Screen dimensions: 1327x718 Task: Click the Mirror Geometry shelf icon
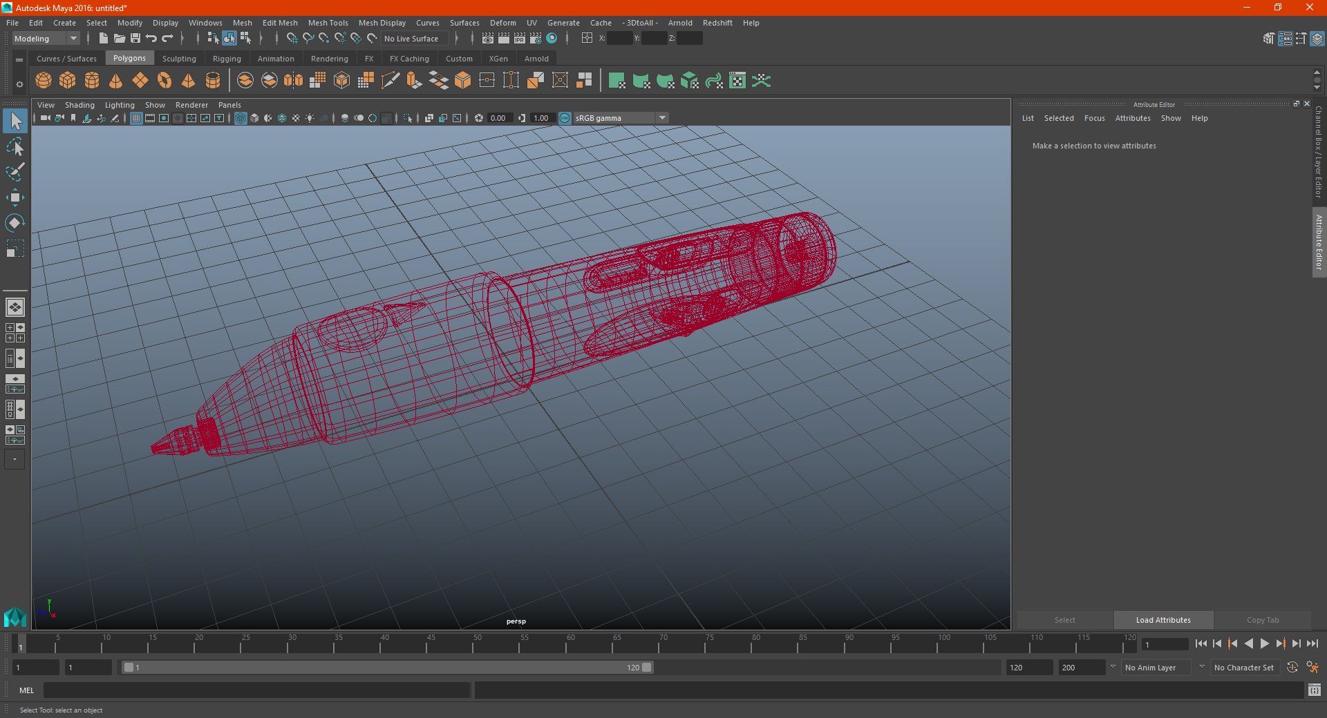point(294,81)
